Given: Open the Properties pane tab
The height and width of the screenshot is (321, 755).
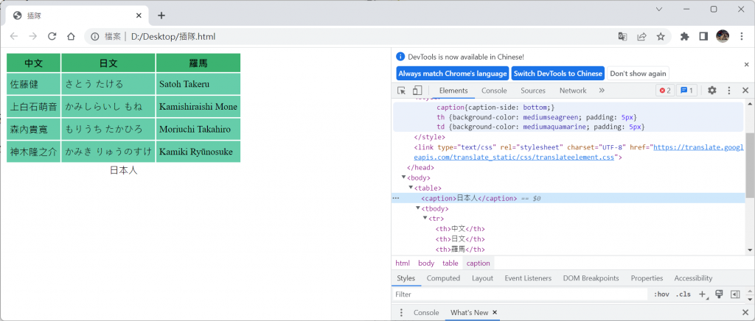Looking at the screenshot, I should pos(647,278).
